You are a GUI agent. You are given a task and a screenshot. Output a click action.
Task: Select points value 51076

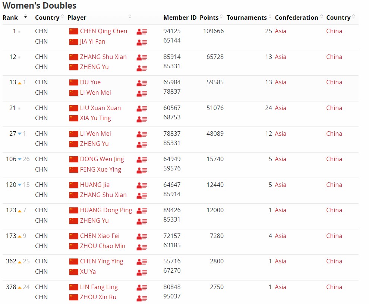[x=215, y=108]
